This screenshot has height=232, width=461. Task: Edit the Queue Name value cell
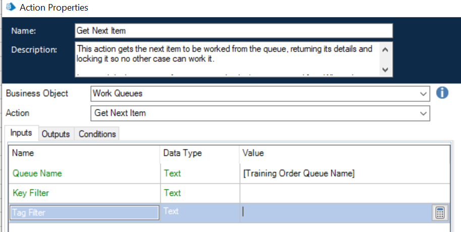pyautogui.click(x=343, y=174)
